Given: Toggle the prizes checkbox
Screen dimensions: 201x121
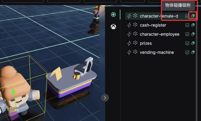Looking at the screenshot, I should [187, 43].
